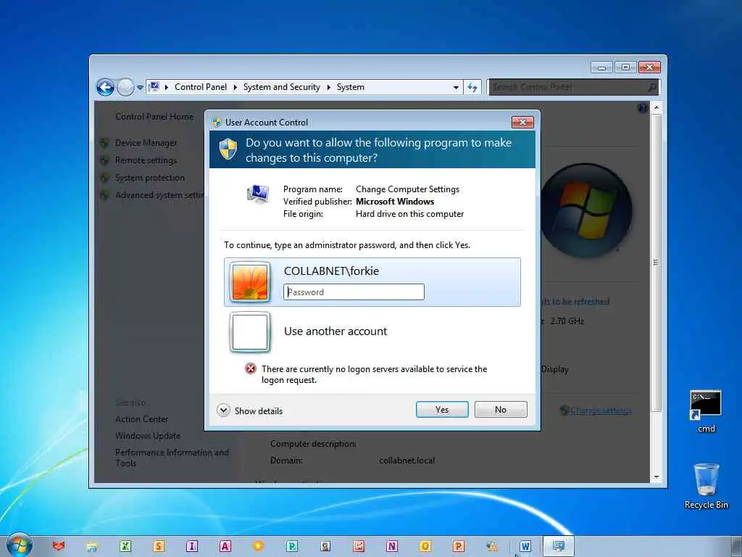Click the search magnifier in Control Panel

[652, 87]
